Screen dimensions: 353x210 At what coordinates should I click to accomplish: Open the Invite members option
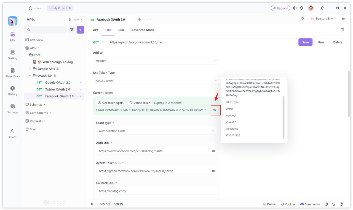coord(12,134)
